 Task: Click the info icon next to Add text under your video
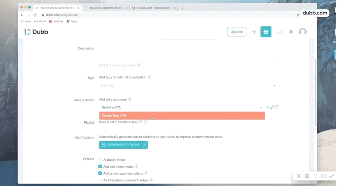[x=139, y=65]
